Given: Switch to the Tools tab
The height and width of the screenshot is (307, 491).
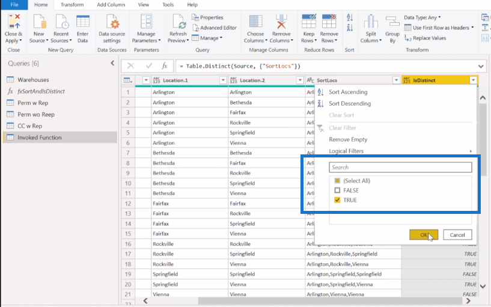Looking at the screenshot, I should (168, 5).
